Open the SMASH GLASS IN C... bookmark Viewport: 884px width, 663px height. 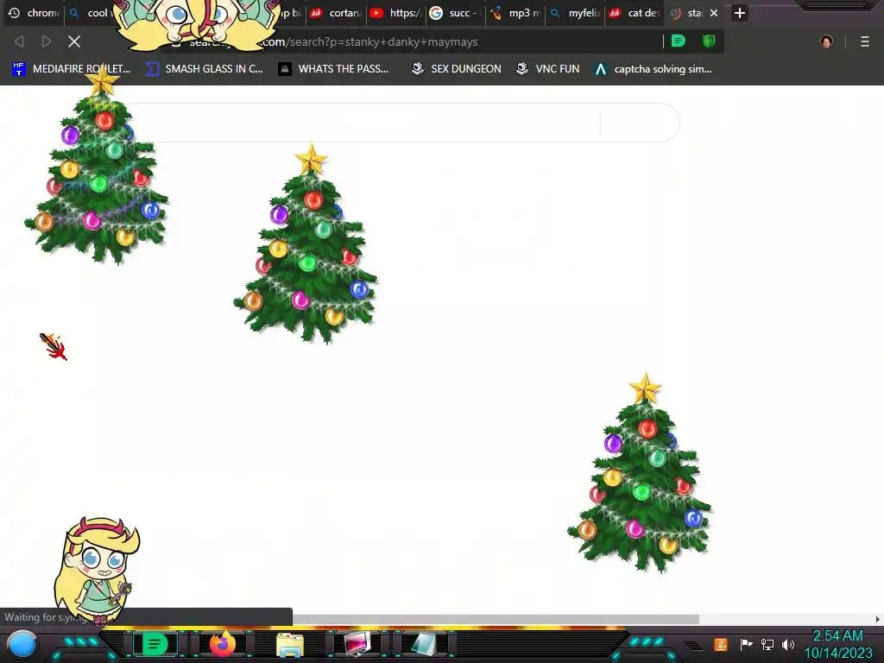click(205, 69)
